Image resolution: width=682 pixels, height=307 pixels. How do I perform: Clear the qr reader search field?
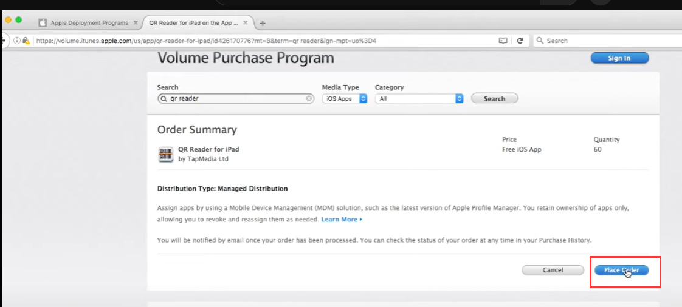(x=309, y=98)
